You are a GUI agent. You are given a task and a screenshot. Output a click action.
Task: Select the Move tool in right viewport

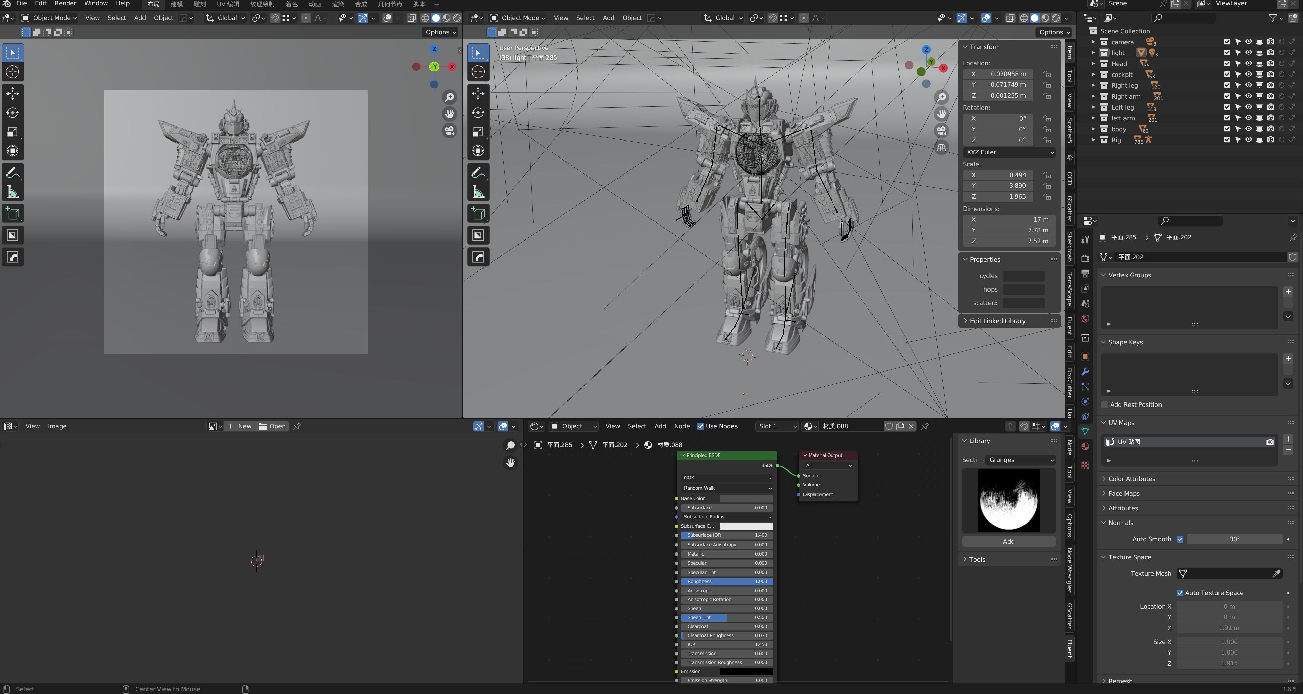pos(478,93)
